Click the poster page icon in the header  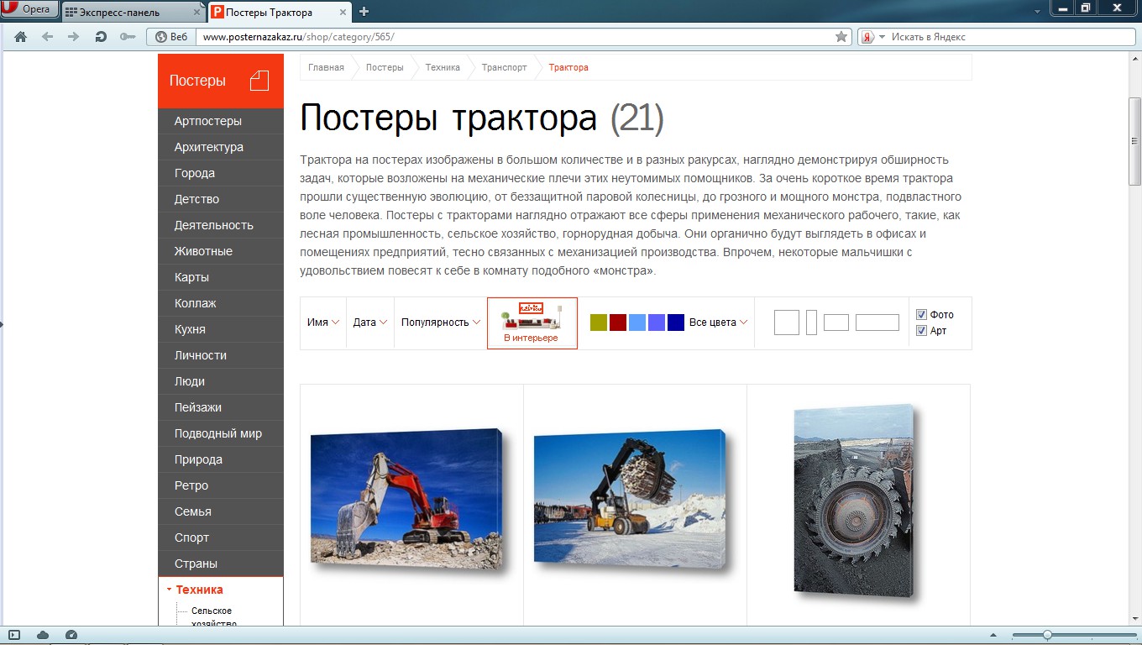[x=259, y=81]
